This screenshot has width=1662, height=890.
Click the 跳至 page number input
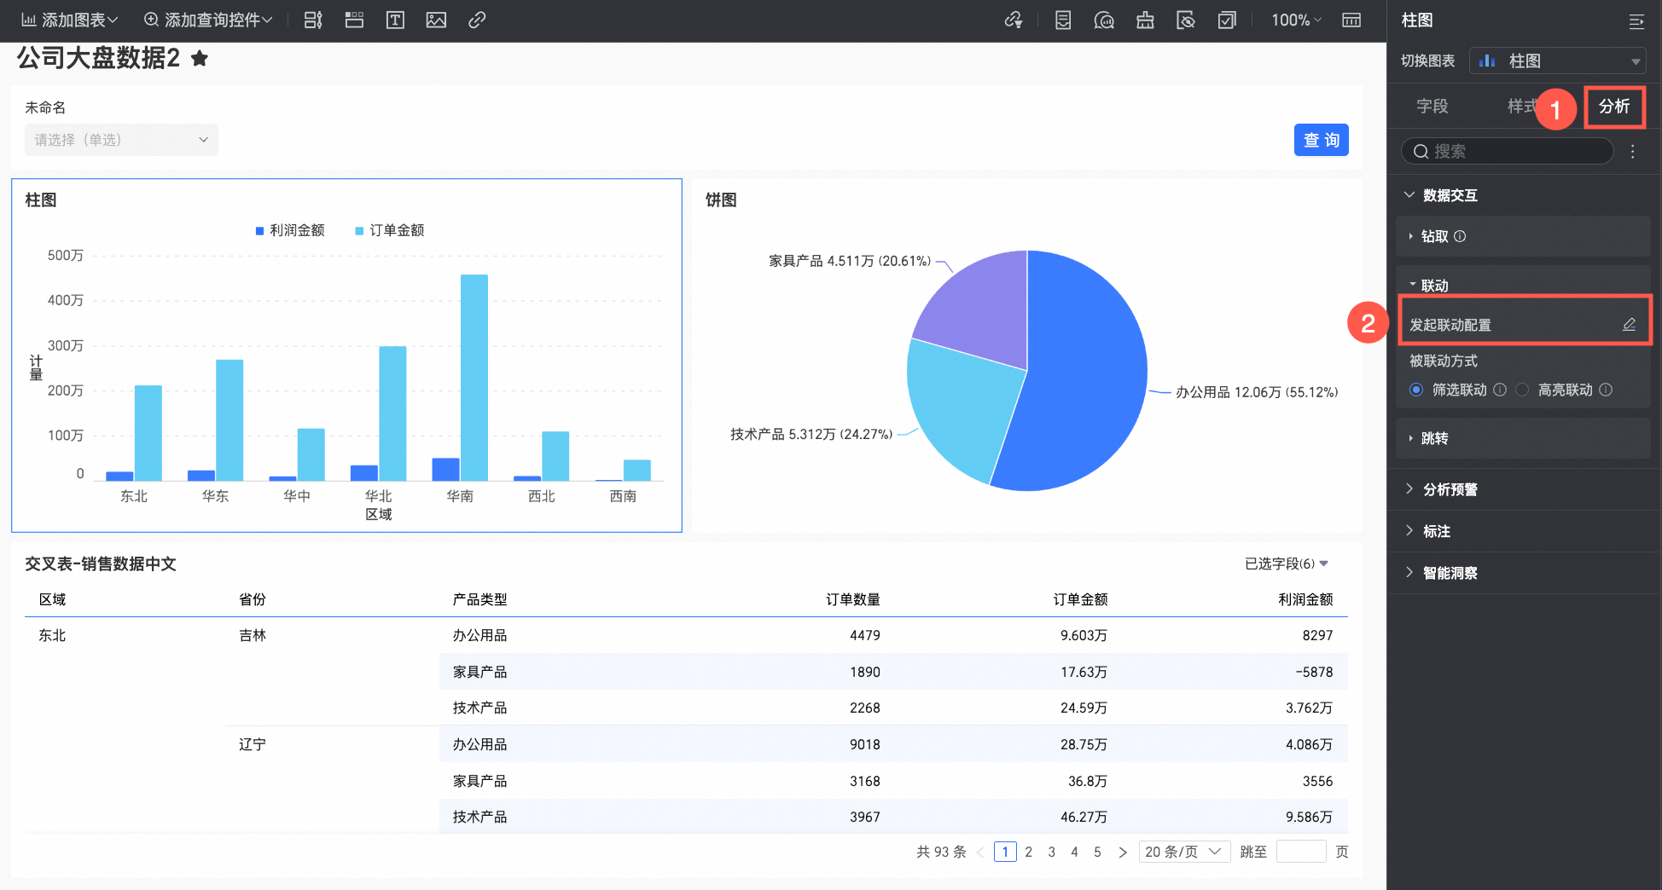[x=1301, y=852]
